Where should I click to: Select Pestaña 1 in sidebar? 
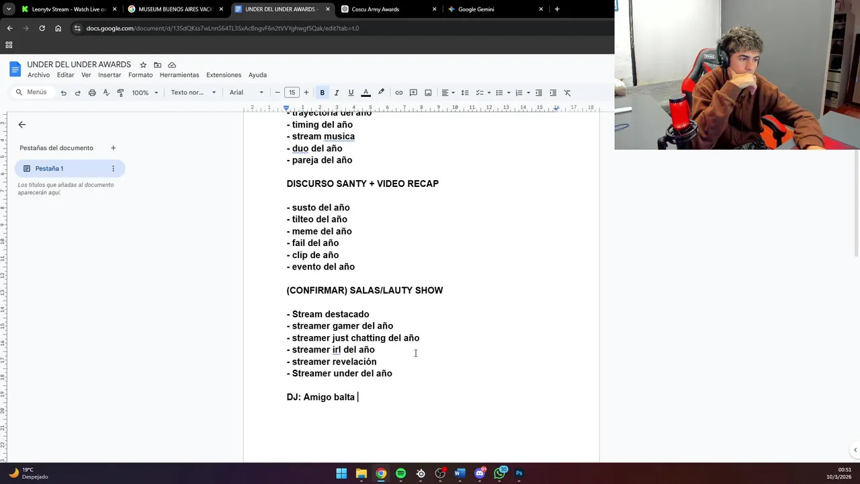[x=70, y=169]
